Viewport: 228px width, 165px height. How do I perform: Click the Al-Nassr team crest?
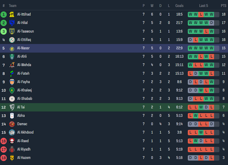12,48
